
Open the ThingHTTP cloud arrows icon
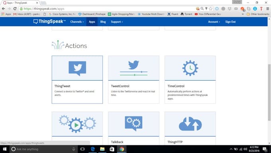tap(190, 124)
